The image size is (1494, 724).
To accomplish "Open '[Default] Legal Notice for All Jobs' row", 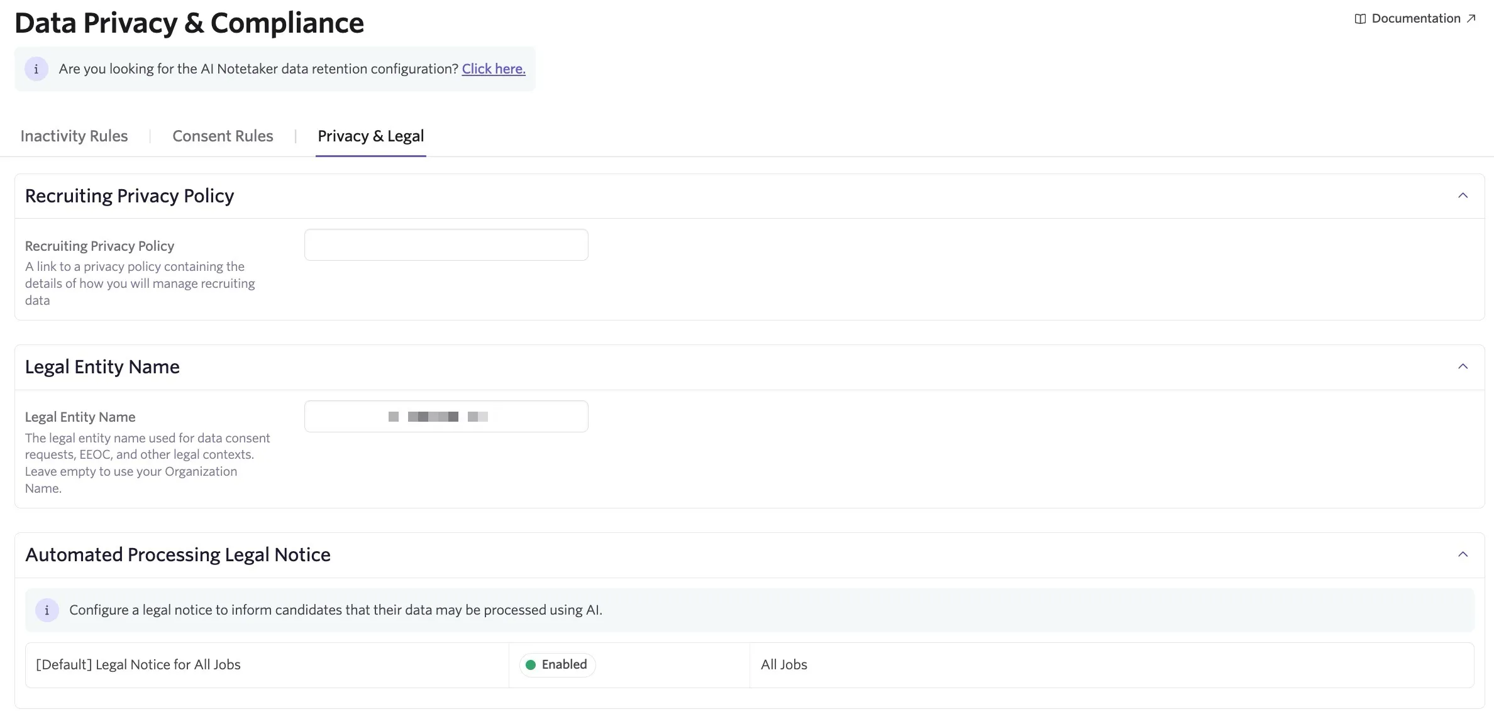I will [x=750, y=665].
